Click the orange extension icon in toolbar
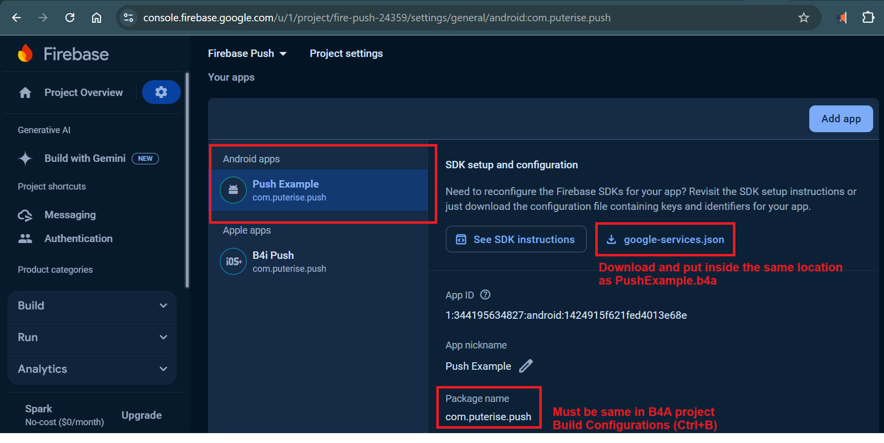 coord(842,18)
